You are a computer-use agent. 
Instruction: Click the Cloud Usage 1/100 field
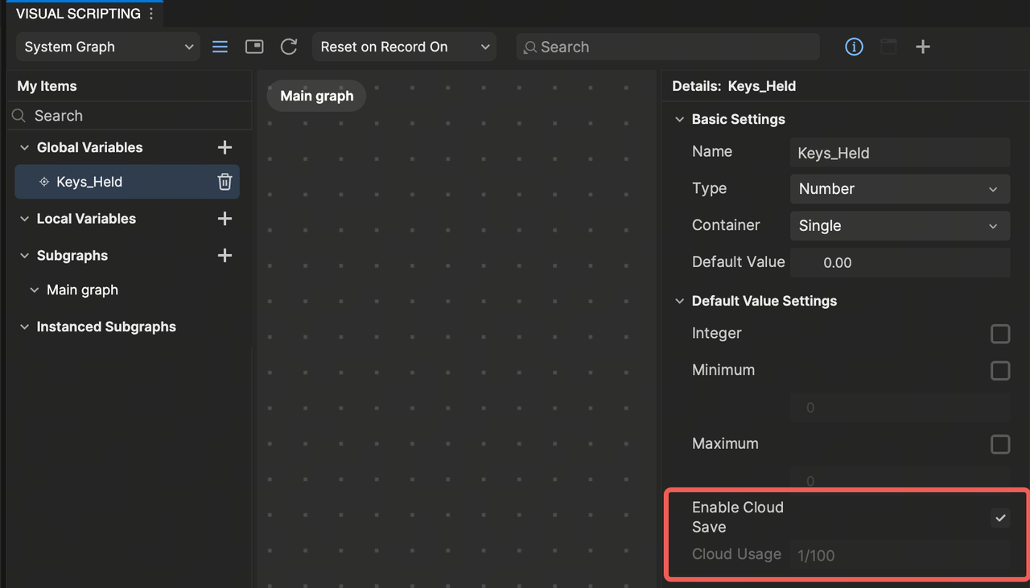pos(900,555)
